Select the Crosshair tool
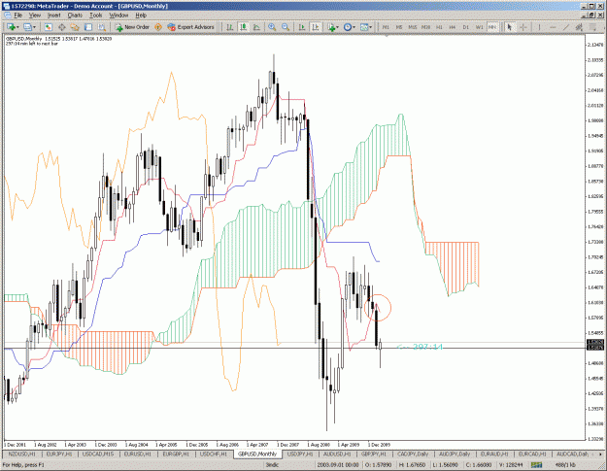The image size is (607, 471). pyautogui.click(x=523, y=27)
